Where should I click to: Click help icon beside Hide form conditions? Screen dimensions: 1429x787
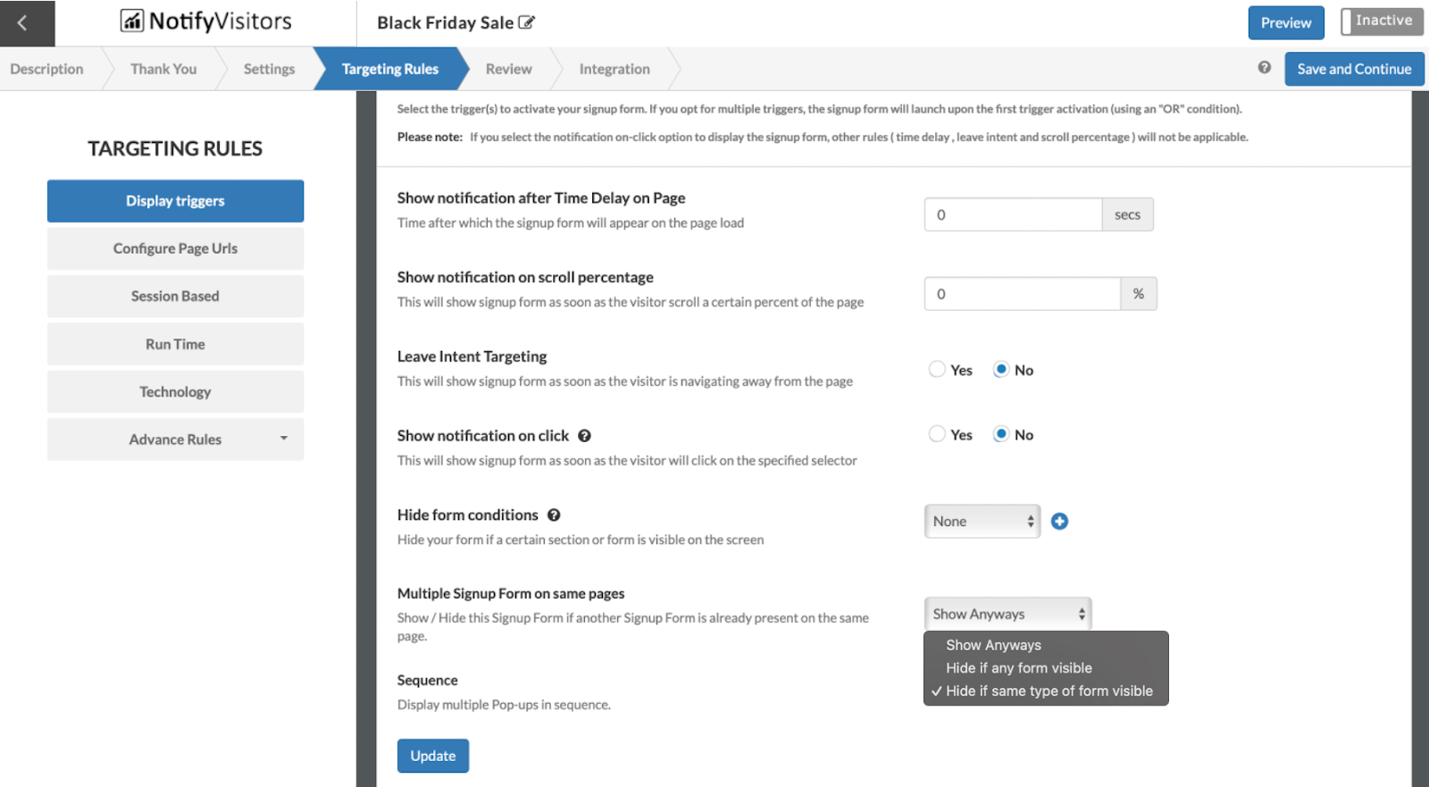(554, 515)
